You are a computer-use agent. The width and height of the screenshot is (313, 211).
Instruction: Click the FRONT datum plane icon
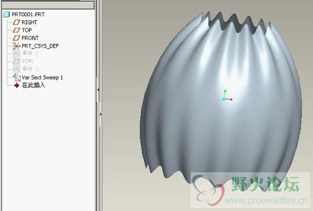16,38
